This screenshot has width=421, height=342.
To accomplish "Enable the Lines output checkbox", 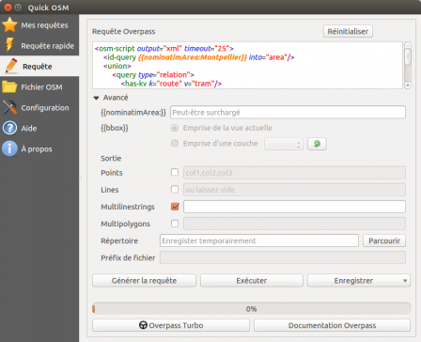I will tap(175, 189).
